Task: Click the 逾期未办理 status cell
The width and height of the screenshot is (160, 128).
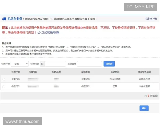Action: point(144,79)
